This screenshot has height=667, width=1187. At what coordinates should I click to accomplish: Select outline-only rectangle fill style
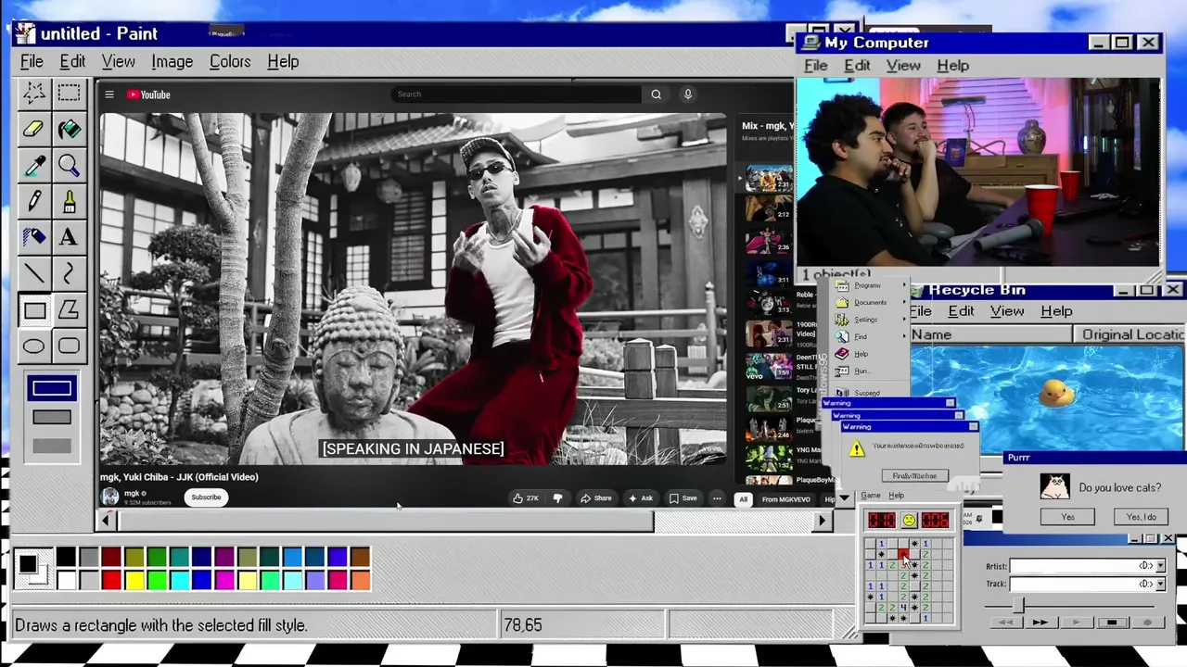pyautogui.click(x=52, y=388)
